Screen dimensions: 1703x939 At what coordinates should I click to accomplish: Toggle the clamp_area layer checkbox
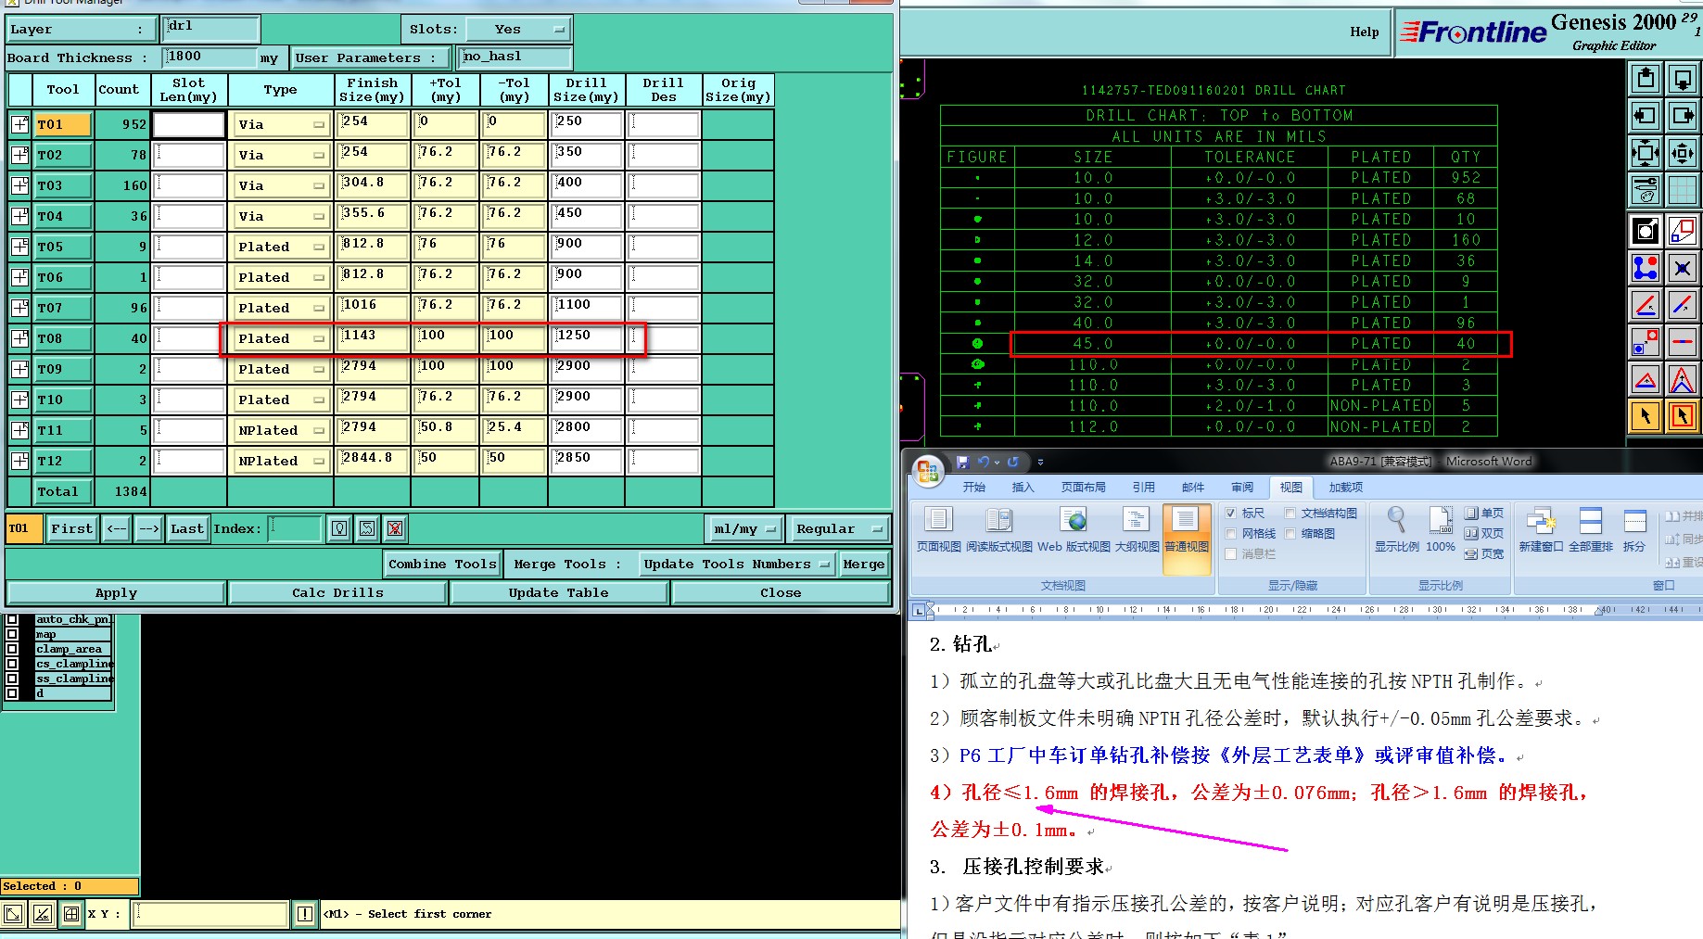click(x=12, y=649)
